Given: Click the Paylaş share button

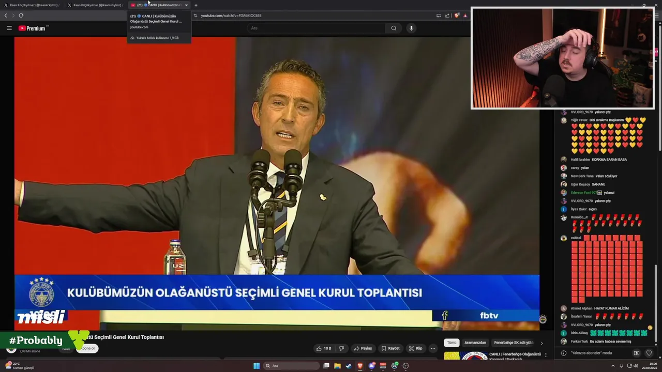Looking at the screenshot, I should (363, 348).
